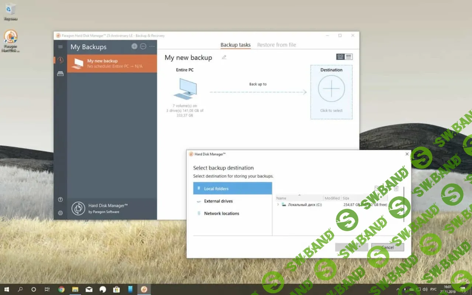Open Hard Disk Manager settings gear

(60, 213)
